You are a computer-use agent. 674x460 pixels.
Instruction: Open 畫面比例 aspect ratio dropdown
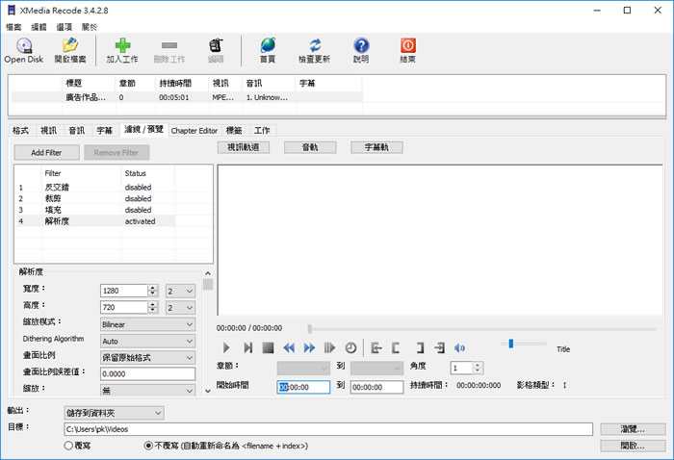point(147,357)
